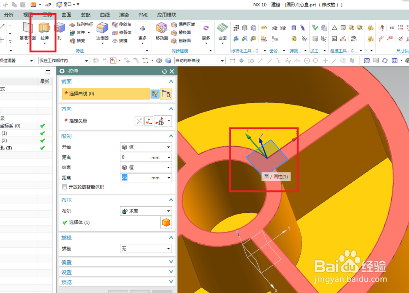Screen dimensions: 409x293
Task: Open the Start (开始) value dropdown
Action: point(146,147)
